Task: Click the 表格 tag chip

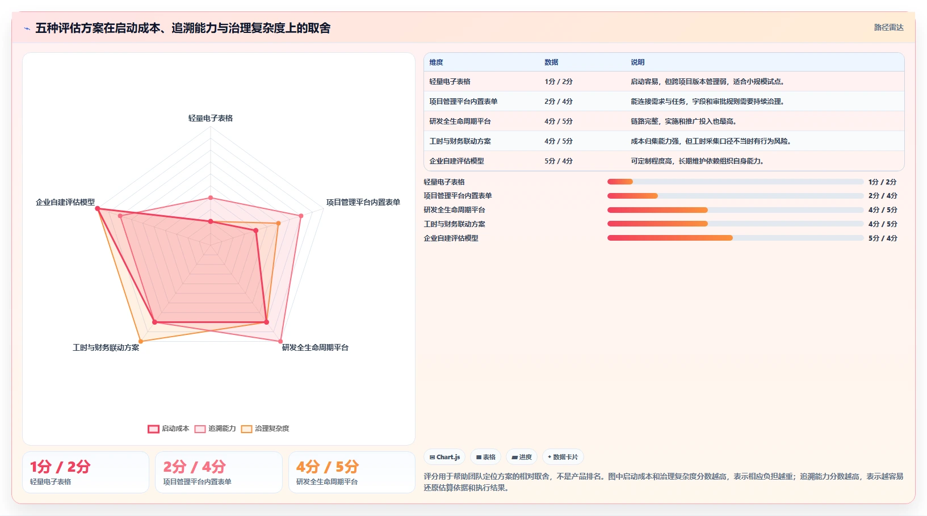Action: pyautogui.click(x=485, y=457)
